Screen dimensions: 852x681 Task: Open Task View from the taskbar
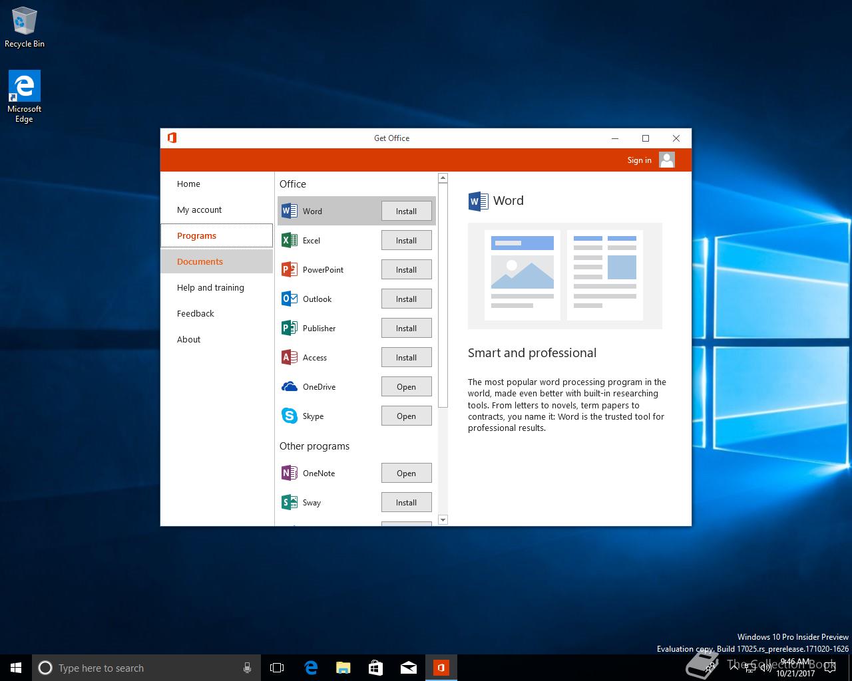click(x=277, y=668)
